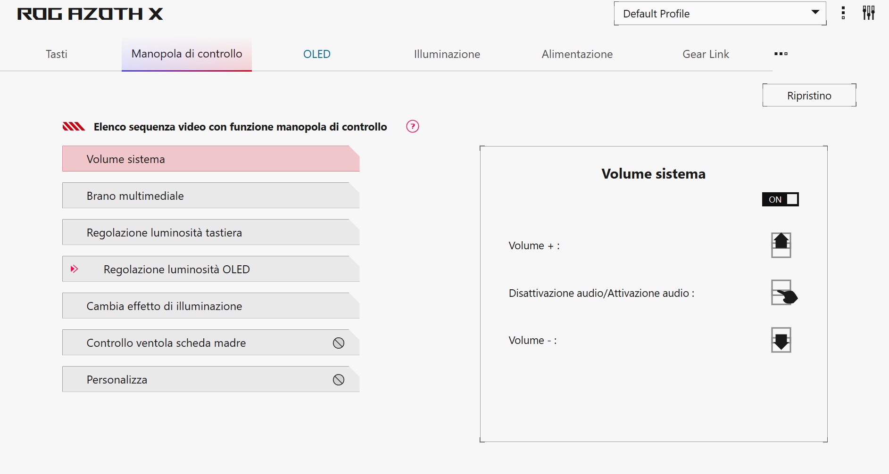Select Regolazione luminosità tastiera entry

click(211, 232)
